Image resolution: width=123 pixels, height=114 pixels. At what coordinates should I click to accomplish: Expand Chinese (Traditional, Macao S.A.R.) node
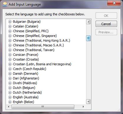10,45
